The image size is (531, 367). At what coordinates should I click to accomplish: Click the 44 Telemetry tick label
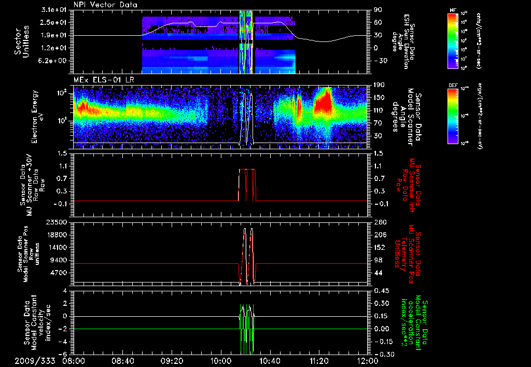[378, 273]
